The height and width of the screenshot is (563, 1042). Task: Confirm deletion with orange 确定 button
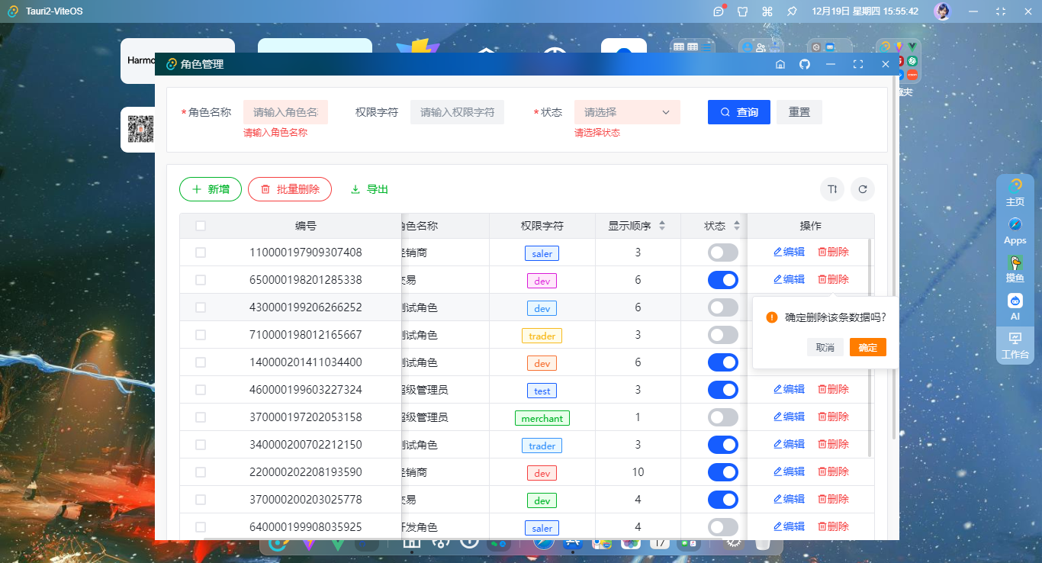(867, 347)
